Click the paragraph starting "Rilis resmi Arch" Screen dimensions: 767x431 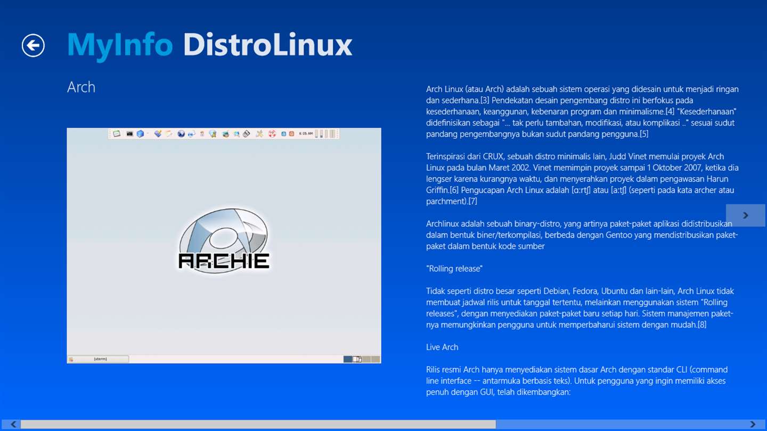[577, 380]
